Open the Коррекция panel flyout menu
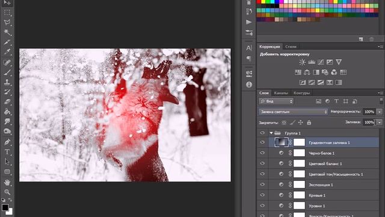Screen dimensions: 385x217 [380, 46]
